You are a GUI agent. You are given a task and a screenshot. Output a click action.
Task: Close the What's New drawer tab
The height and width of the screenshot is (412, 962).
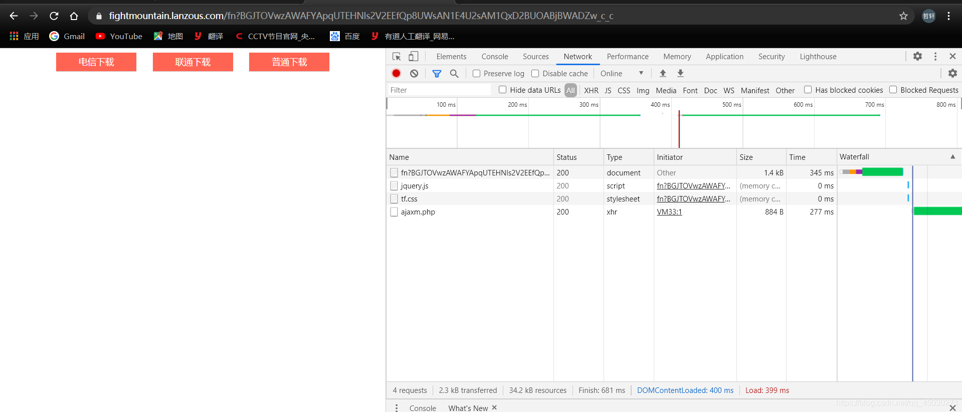(x=494, y=407)
